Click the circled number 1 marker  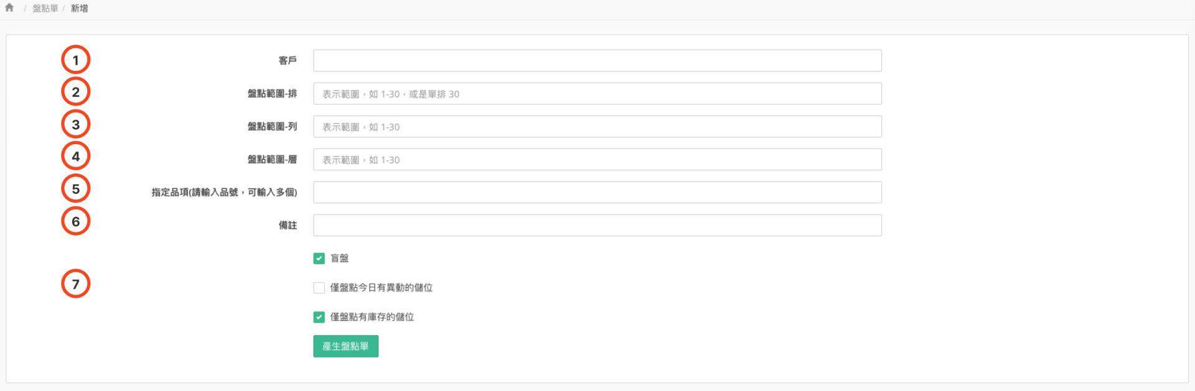click(x=76, y=60)
